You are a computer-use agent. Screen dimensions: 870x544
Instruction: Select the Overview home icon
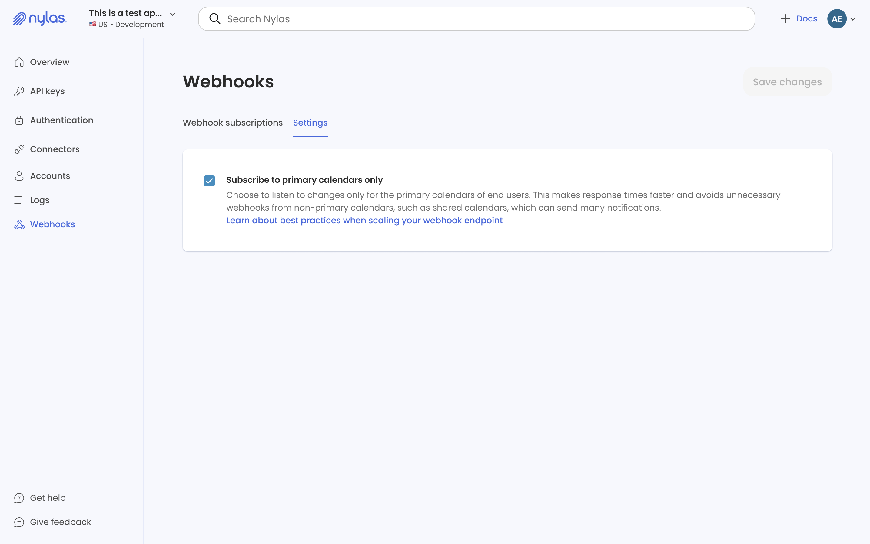(19, 62)
